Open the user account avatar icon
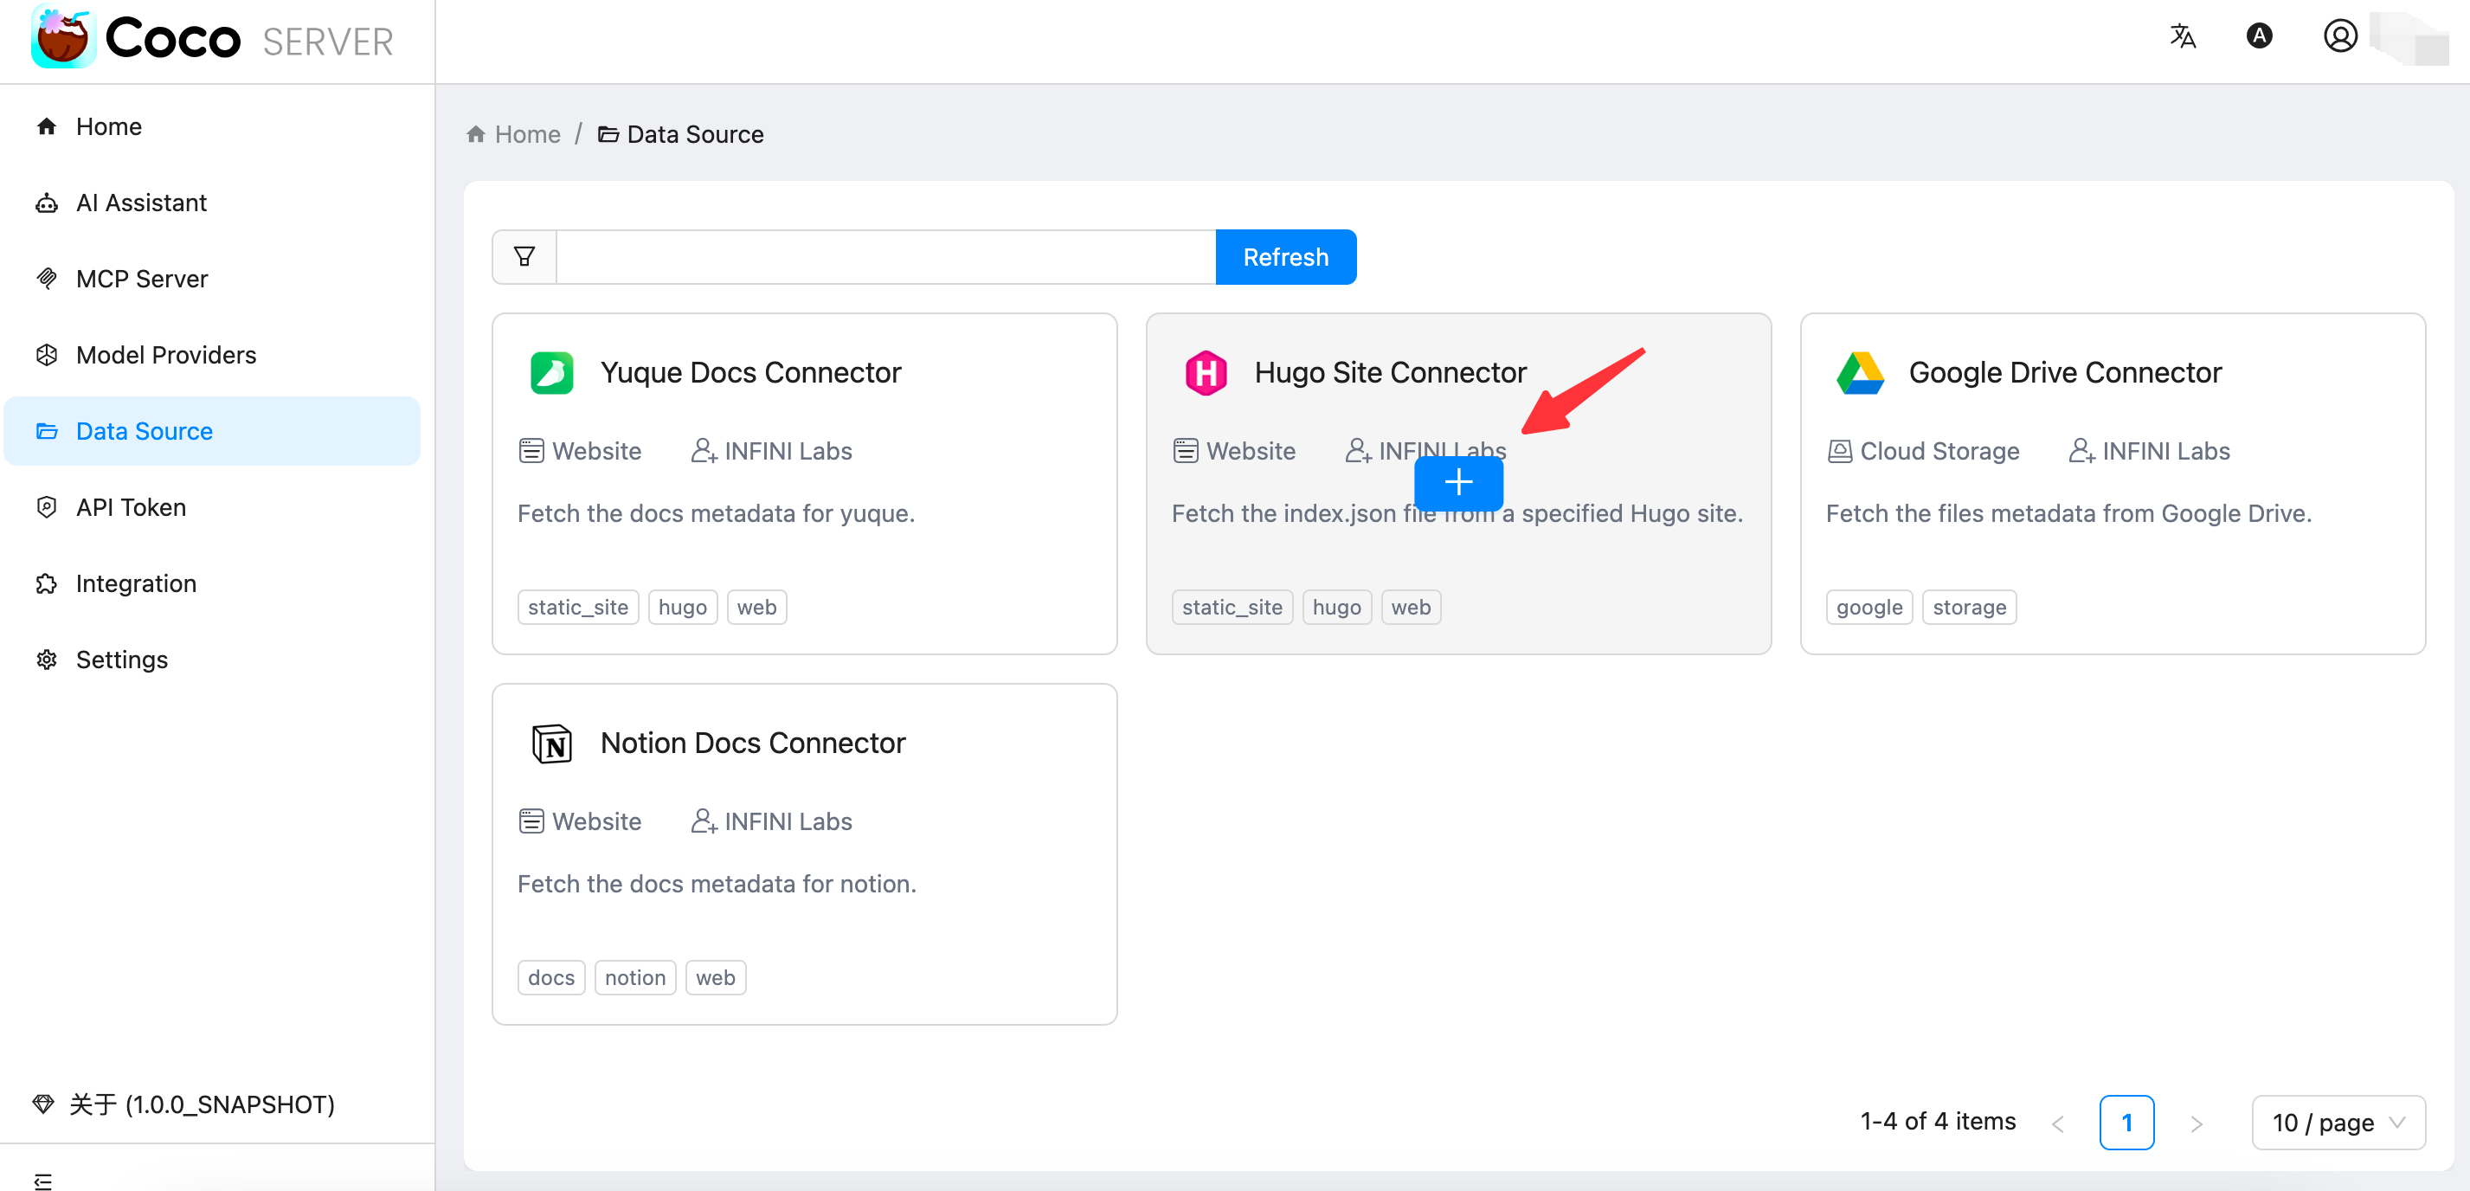Viewport: 2470px width, 1191px height. (x=2339, y=36)
